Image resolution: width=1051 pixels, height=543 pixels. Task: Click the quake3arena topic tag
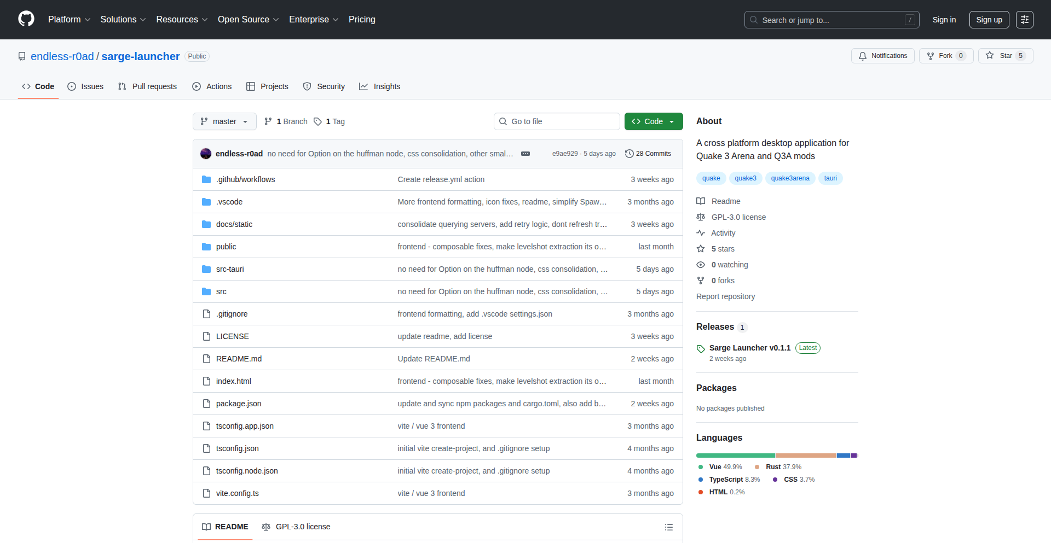790,178
